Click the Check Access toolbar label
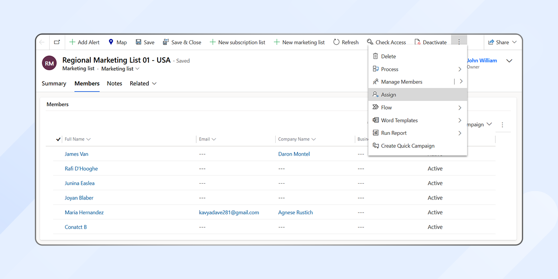 [x=391, y=42]
